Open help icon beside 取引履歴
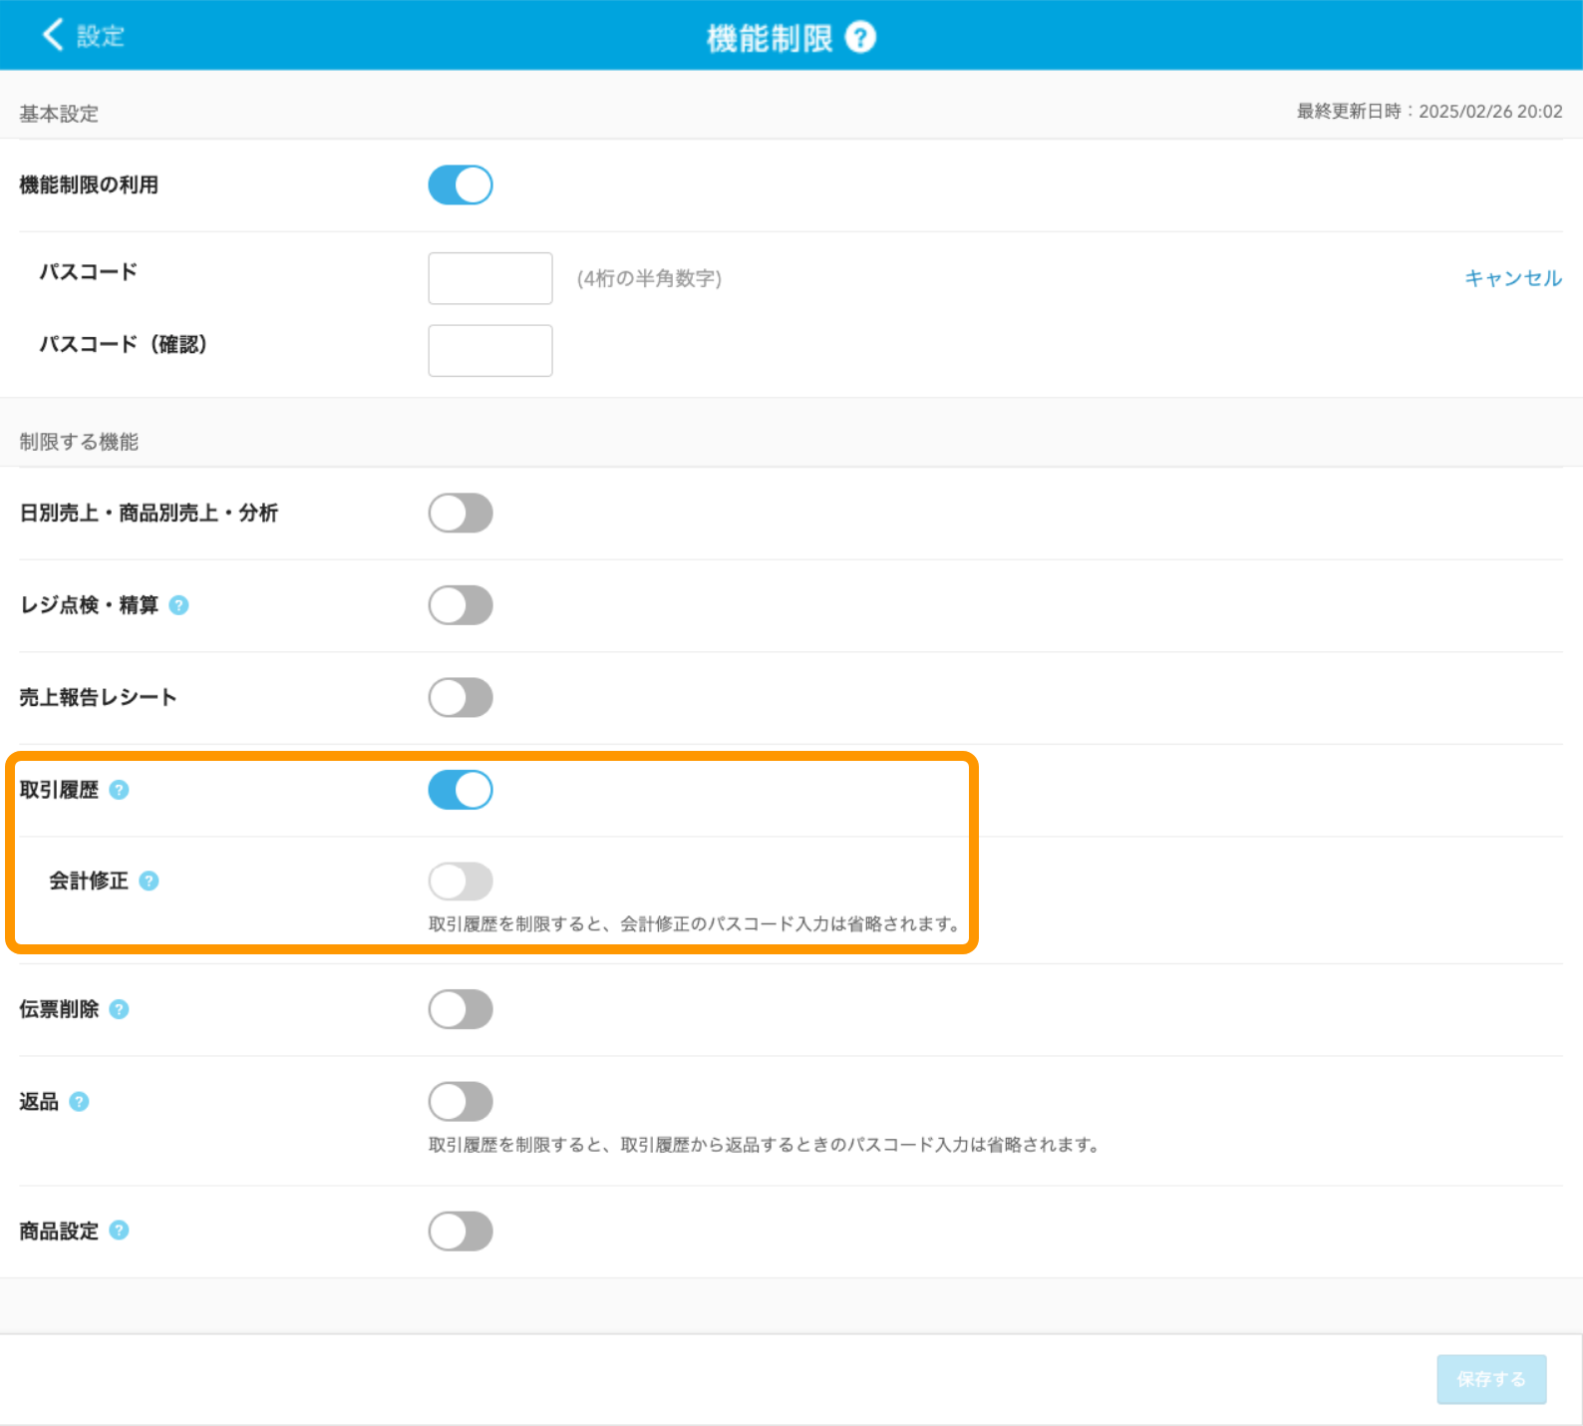This screenshot has height=1426, width=1583. click(119, 790)
